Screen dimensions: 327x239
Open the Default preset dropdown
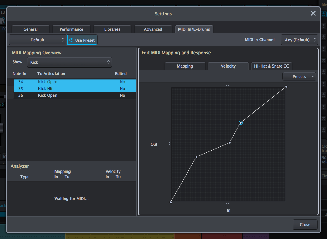click(x=37, y=40)
